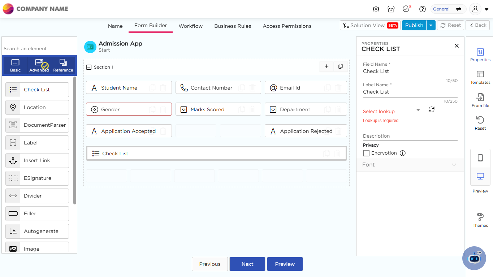Screen dimensions: 493x277
Task: Enable the Encryption checkbox
Action: point(366,153)
